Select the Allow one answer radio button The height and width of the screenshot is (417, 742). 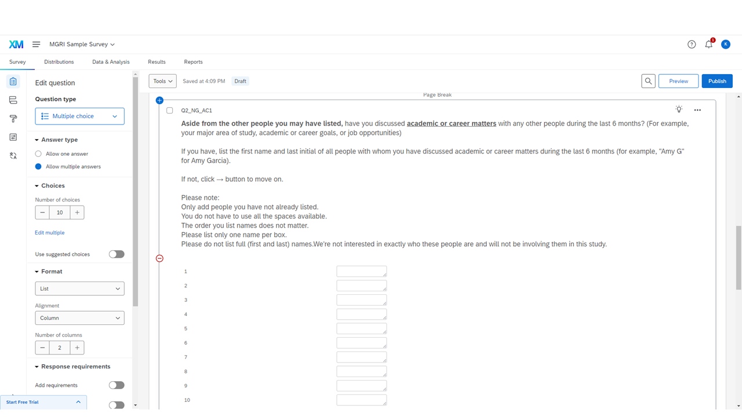pyautogui.click(x=38, y=154)
